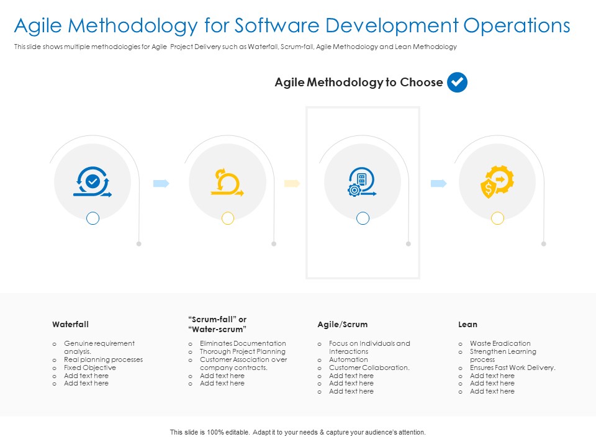
Task: Select the slide title Agile Methodology for Software Development Operations
Action: click(292, 25)
